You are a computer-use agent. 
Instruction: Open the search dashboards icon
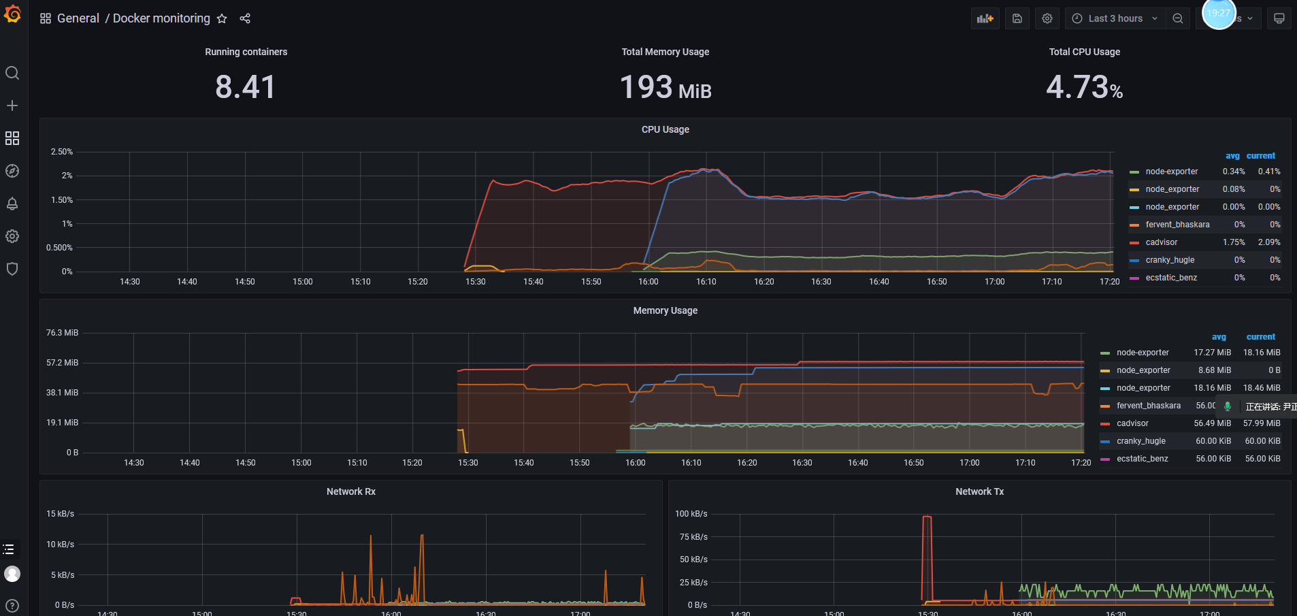click(12, 73)
